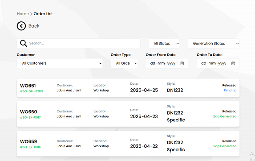Click the Order Type filter label

pos(121,55)
